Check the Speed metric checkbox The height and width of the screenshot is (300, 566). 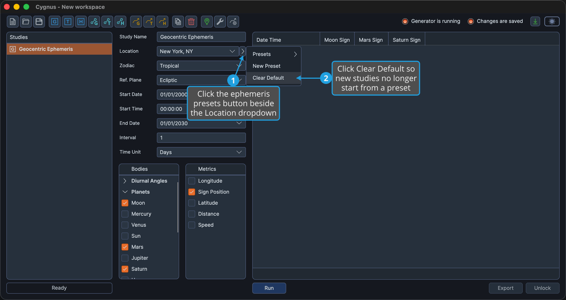pos(192,225)
